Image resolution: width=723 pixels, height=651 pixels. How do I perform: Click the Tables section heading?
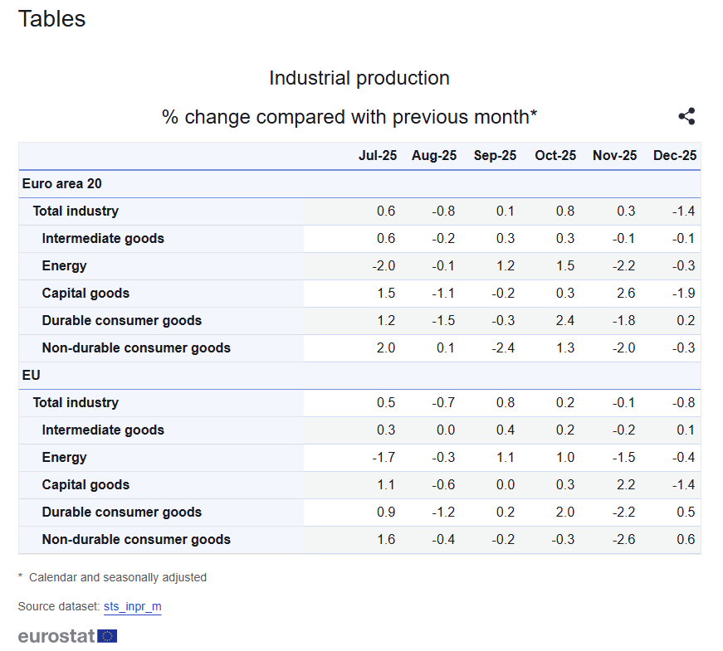tap(51, 18)
